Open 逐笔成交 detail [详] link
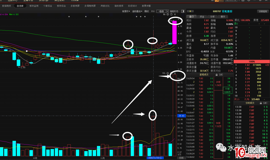 click(x=221, y=75)
